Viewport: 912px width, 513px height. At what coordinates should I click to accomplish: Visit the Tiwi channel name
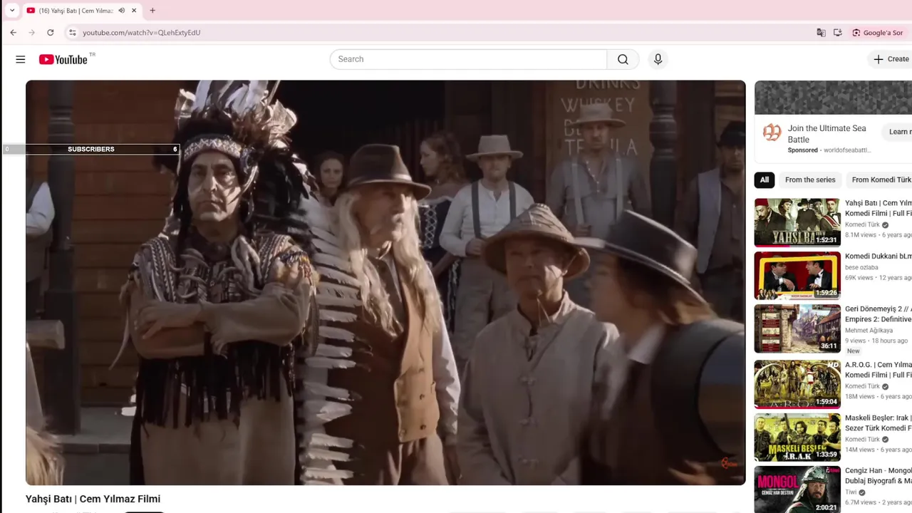point(851,492)
